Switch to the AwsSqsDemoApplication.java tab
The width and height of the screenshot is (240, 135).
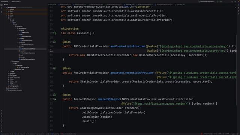164,5
